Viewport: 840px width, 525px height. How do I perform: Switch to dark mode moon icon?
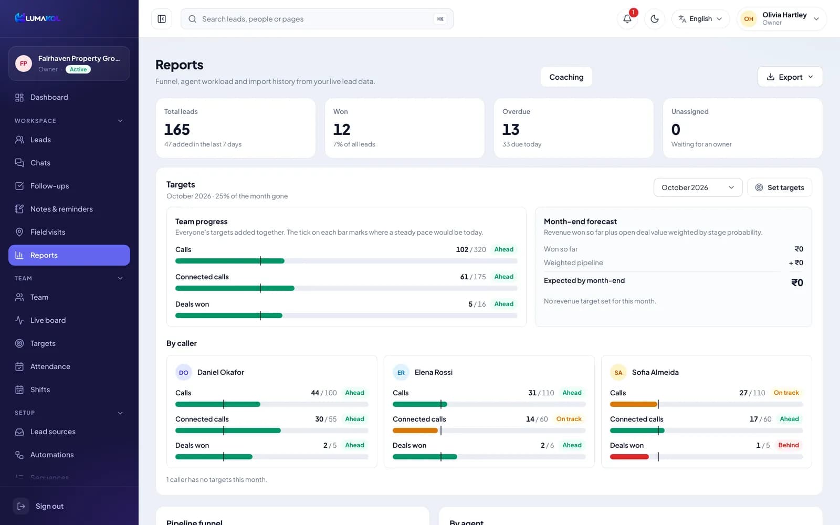pyautogui.click(x=655, y=19)
